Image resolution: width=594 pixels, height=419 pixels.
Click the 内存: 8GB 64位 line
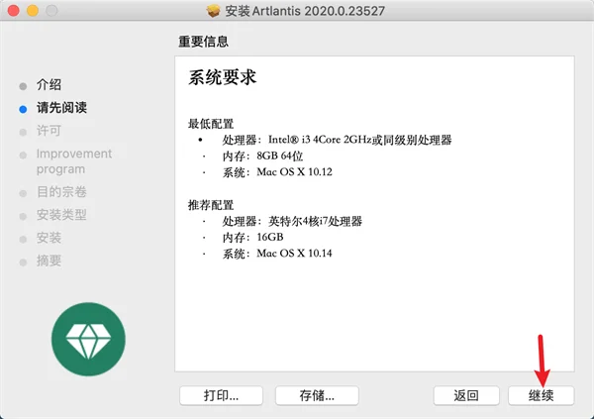point(262,156)
